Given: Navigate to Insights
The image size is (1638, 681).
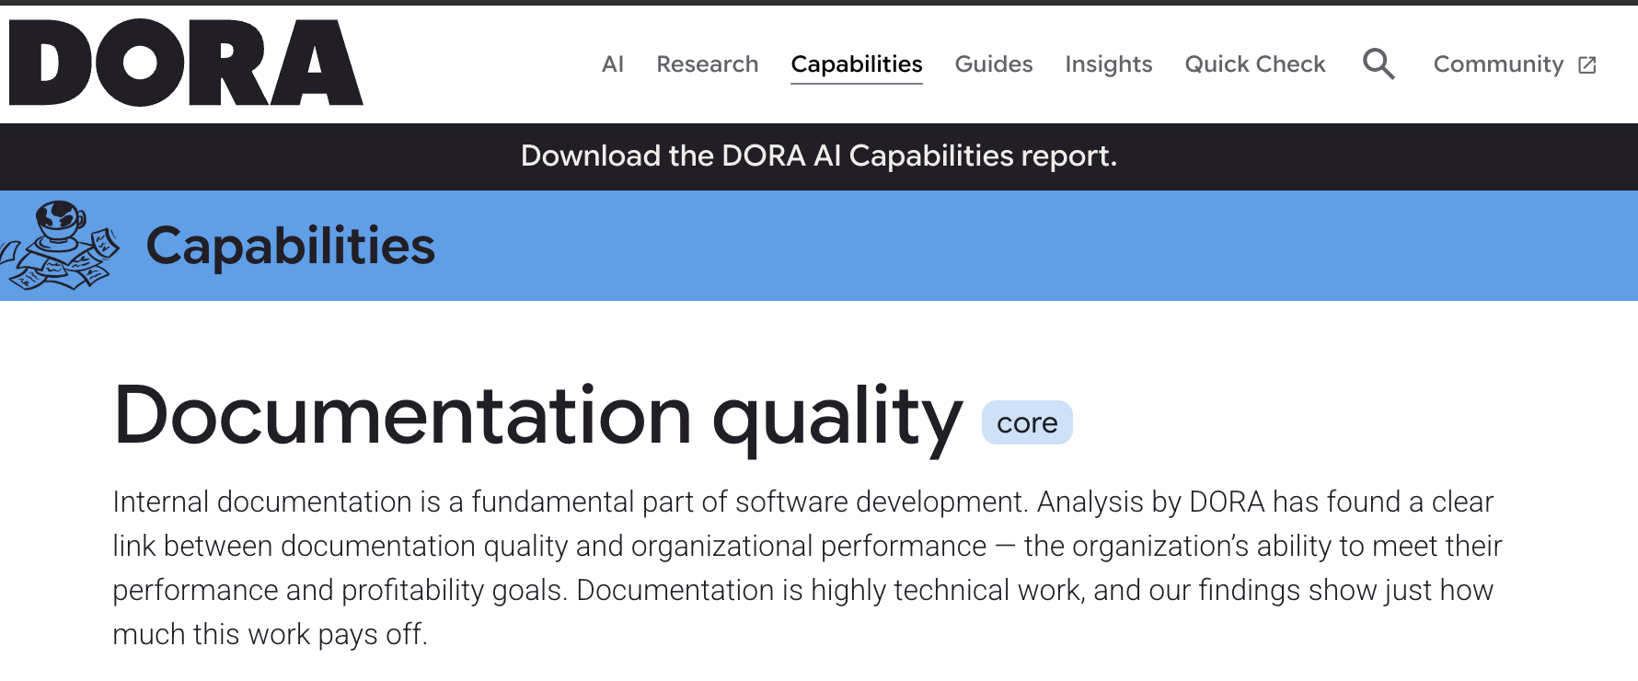Looking at the screenshot, I should (1109, 64).
